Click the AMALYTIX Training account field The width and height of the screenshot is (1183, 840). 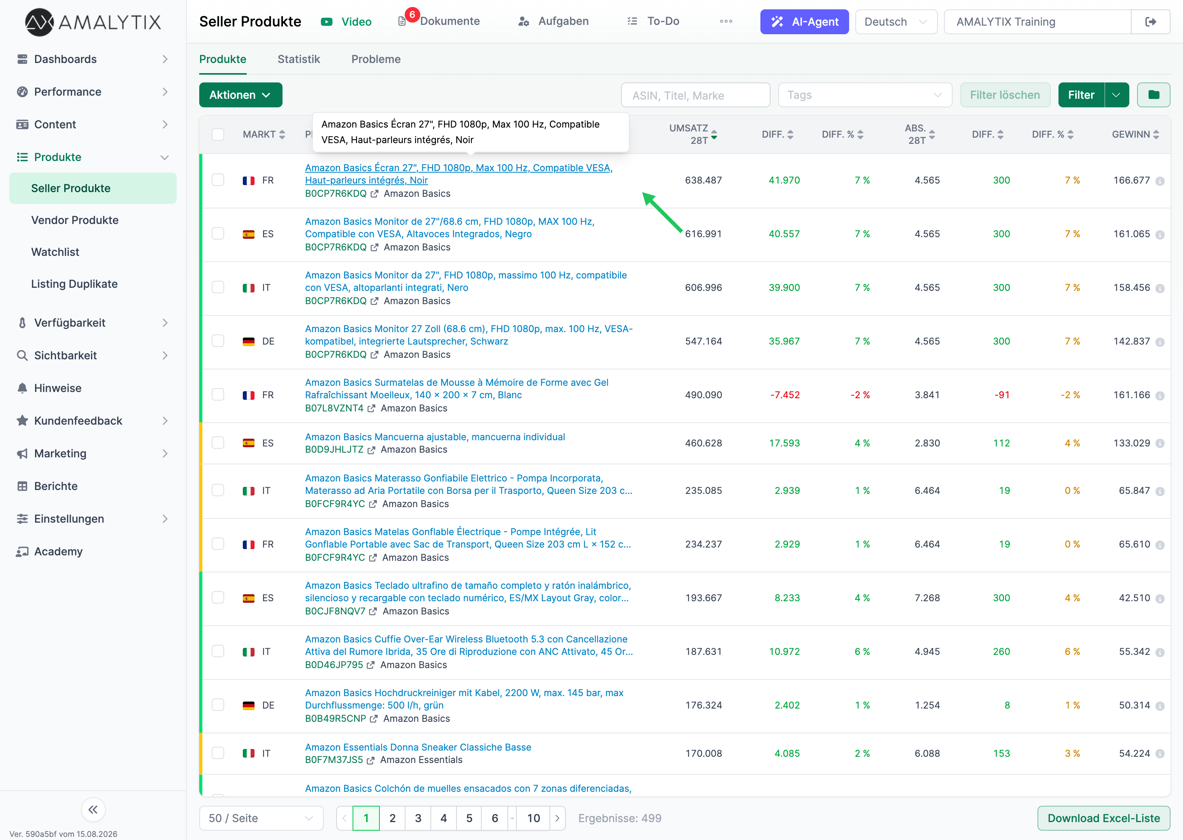pyautogui.click(x=1037, y=22)
